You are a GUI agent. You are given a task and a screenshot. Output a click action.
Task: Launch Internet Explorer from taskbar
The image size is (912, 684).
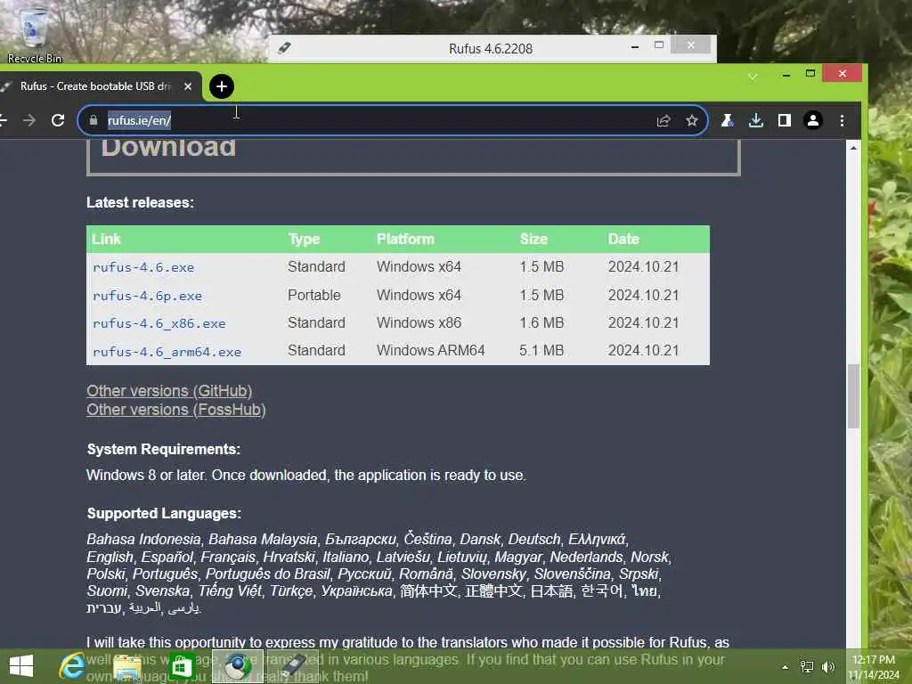[x=72, y=666]
